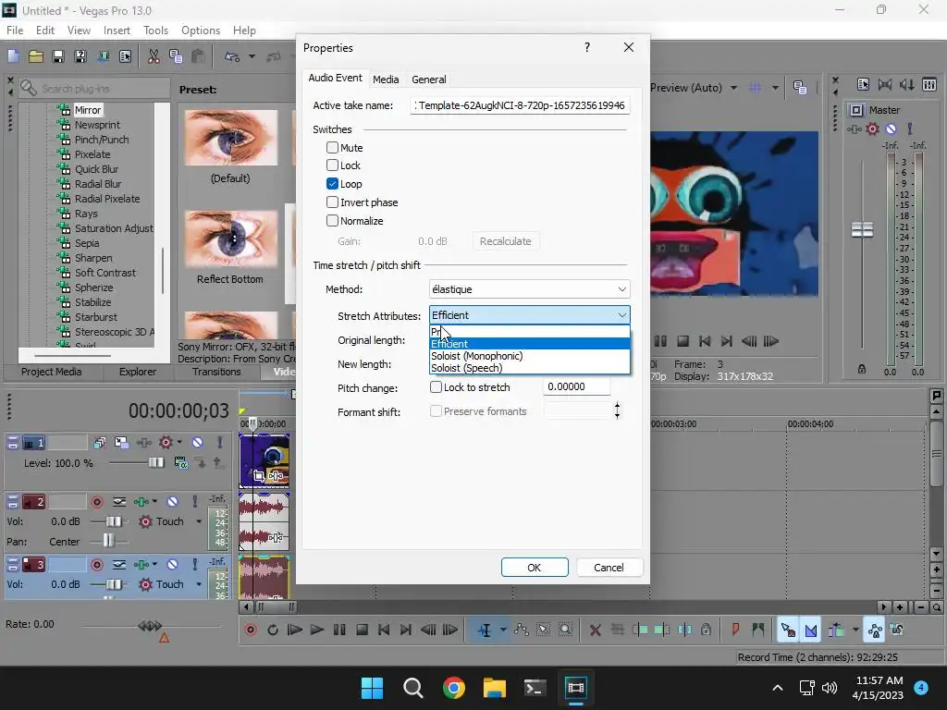Image resolution: width=947 pixels, height=710 pixels.
Task: Click Play in the timeline transport bar
Action: (316, 630)
